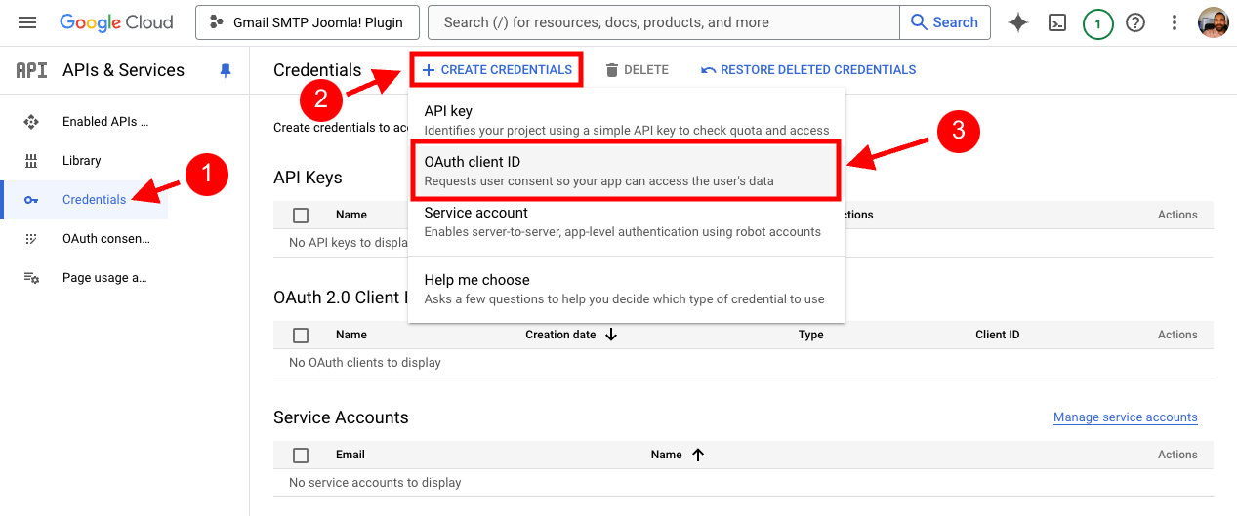
Task: Open Library in the sidebar
Action: point(82,161)
